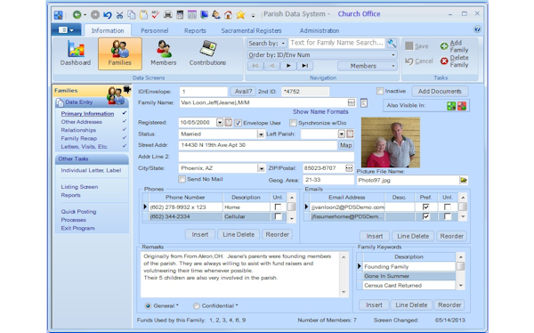This screenshot has width=534, height=333.
Task: Click the gray Forward arrow in toolbar
Action: 95,14
